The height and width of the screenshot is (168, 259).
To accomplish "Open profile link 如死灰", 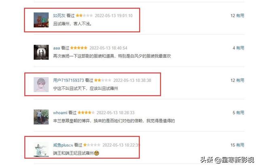I will point(59,15).
